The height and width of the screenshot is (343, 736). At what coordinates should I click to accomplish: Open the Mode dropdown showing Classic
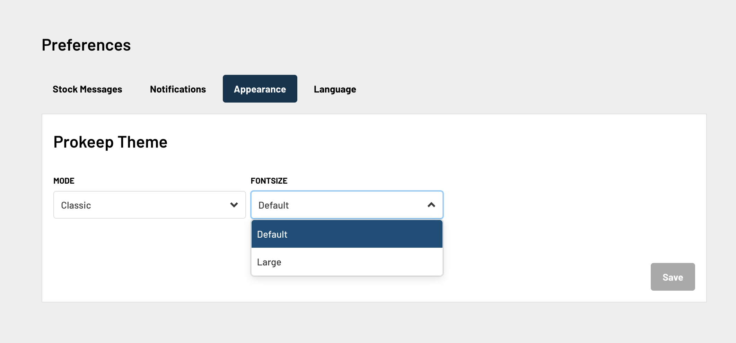150,205
